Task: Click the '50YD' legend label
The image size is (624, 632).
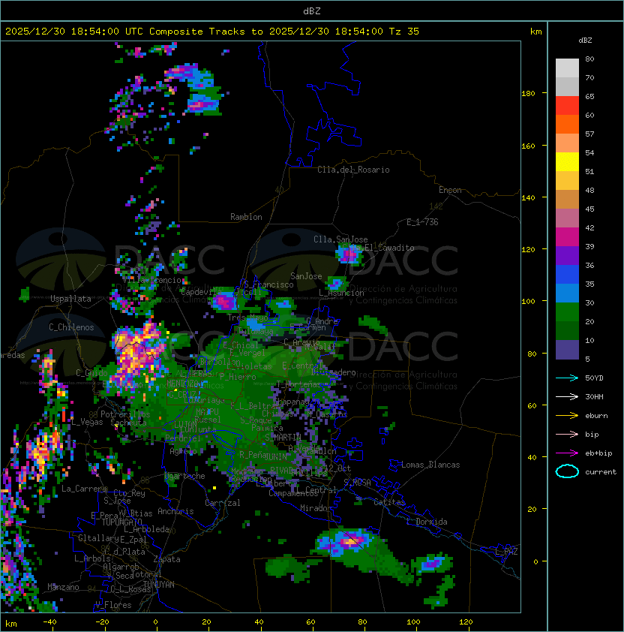Action: click(594, 378)
